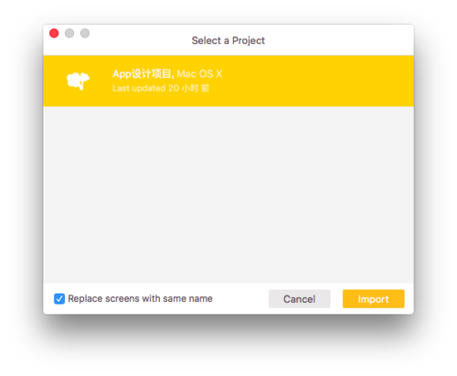Click the 'Last updated 20 小时前' subtitle
457x376 pixels.
point(161,88)
